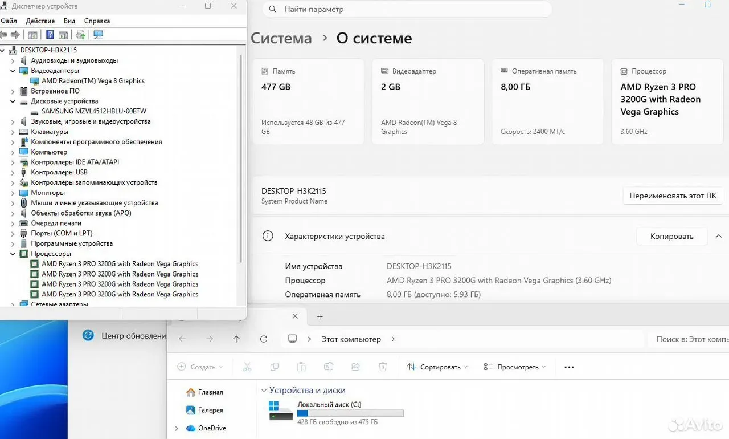Go forward in File Explorer navigation

pos(209,339)
